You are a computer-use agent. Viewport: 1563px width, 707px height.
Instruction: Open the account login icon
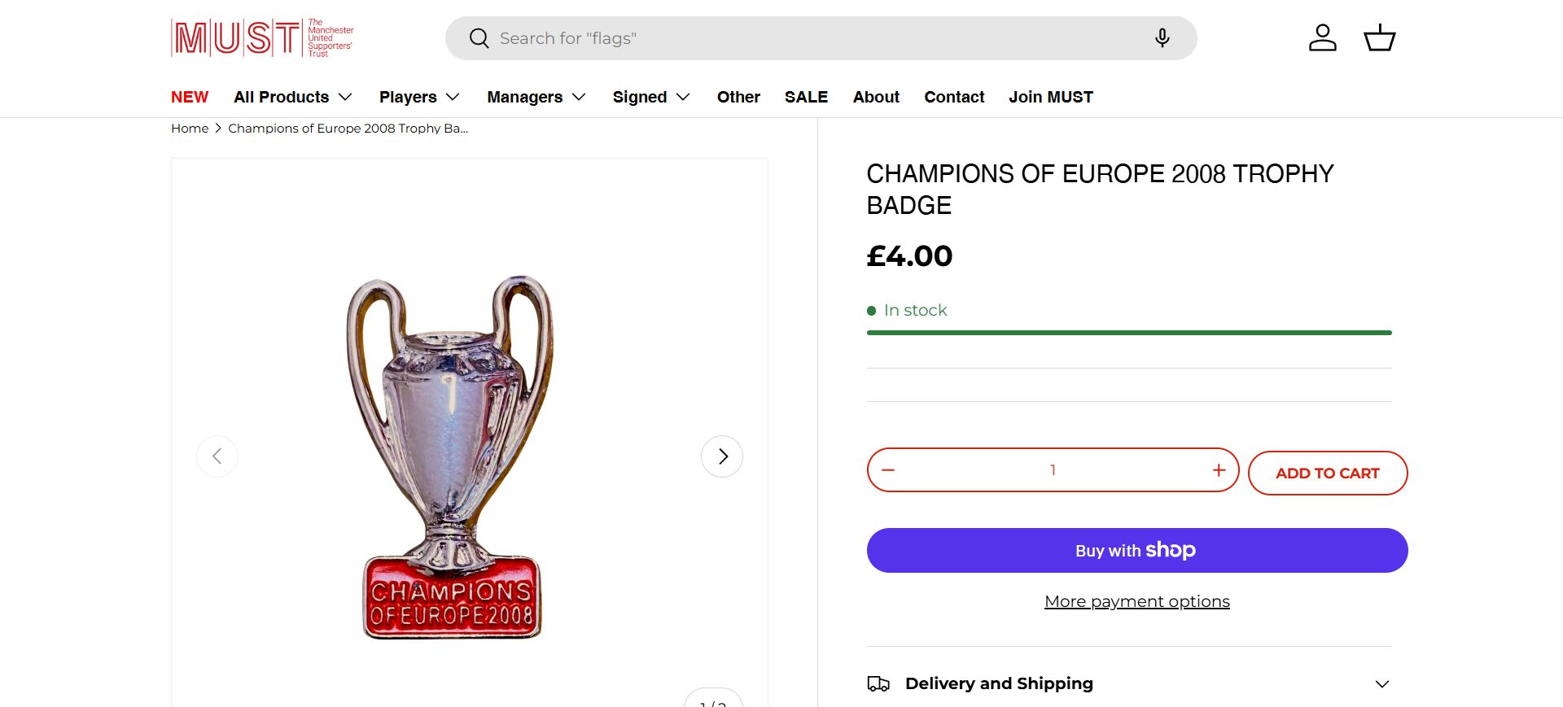click(1322, 38)
